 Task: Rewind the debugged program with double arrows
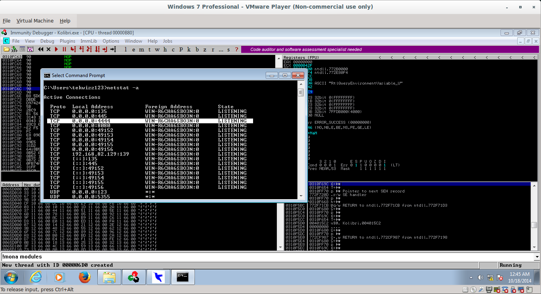pyautogui.click(x=40, y=49)
